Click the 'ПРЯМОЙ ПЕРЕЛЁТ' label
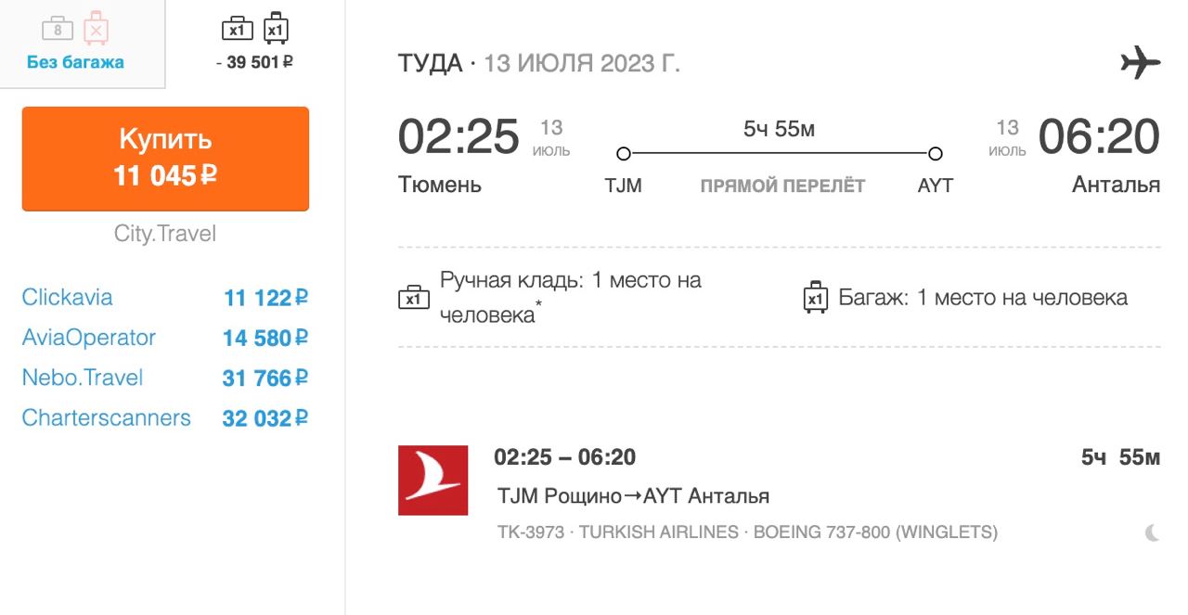Screen dimensions: 1188x615 coord(782,186)
